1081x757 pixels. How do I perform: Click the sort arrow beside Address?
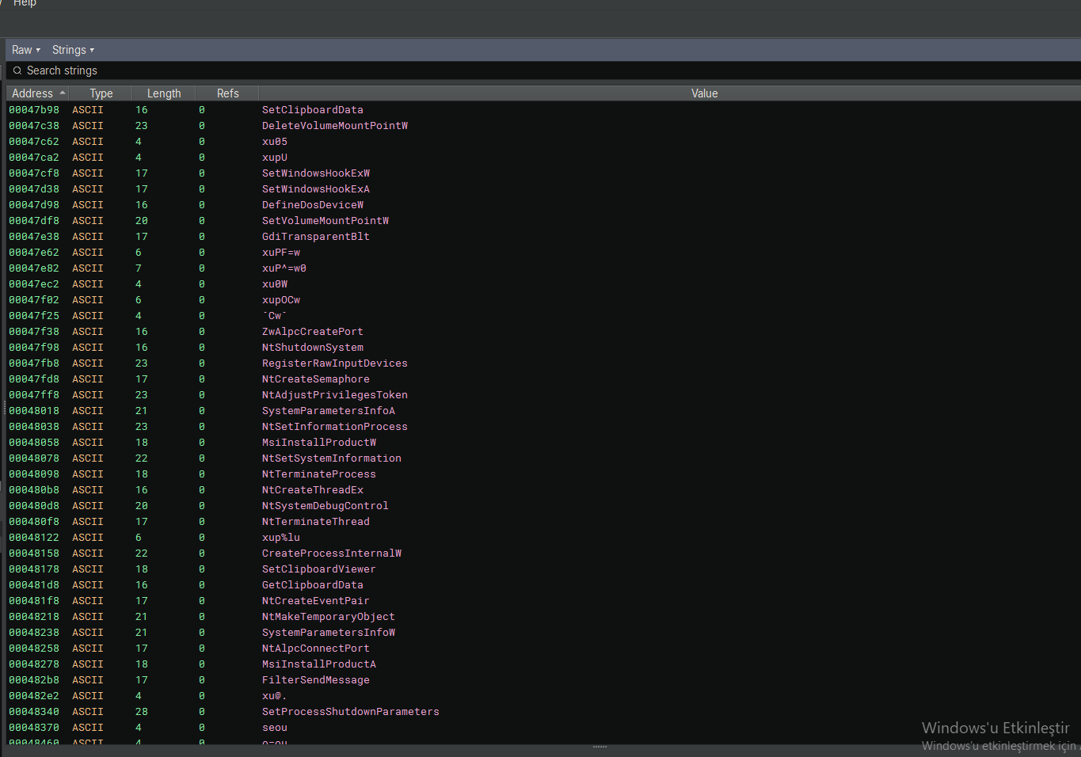coord(63,93)
